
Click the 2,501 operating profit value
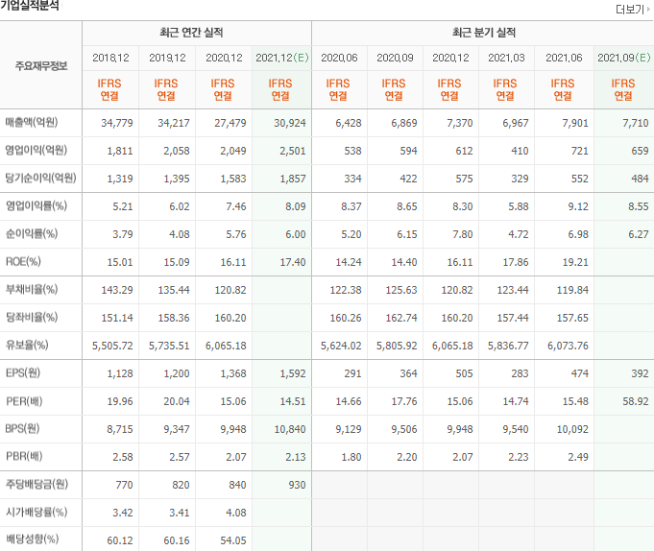click(x=293, y=151)
